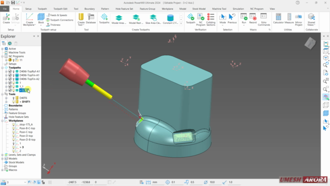Open the Calculator utility
The height and width of the screenshot is (186, 330).
coord(278,19)
